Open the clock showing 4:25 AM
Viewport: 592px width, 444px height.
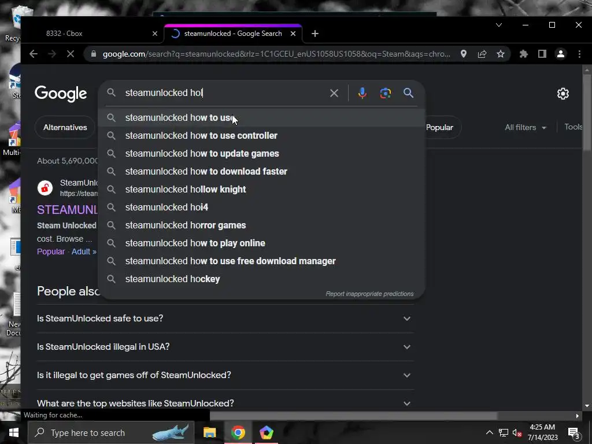point(542,432)
